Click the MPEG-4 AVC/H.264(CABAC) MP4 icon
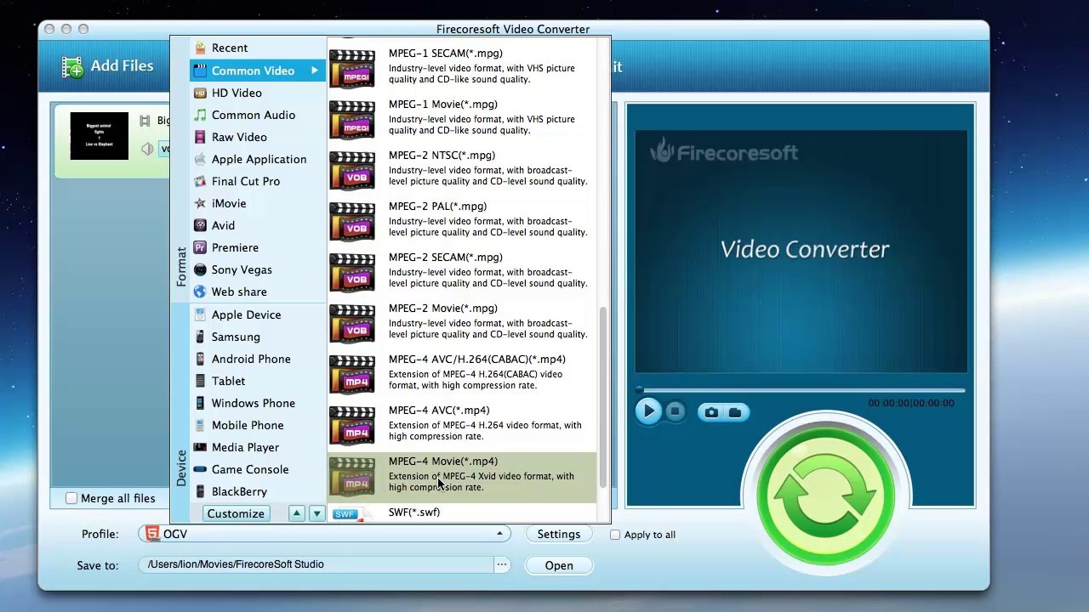Image resolution: width=1089 pixels, height=612 pixels. [x=352, y=375]
